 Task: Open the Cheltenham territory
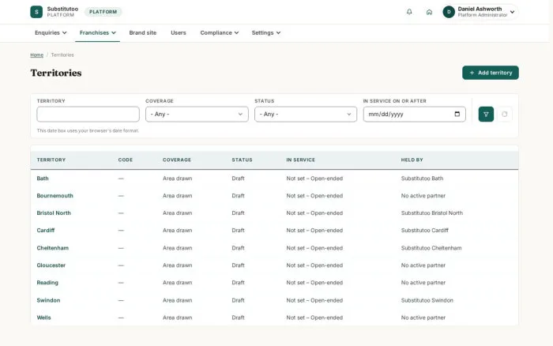(53, 248)
